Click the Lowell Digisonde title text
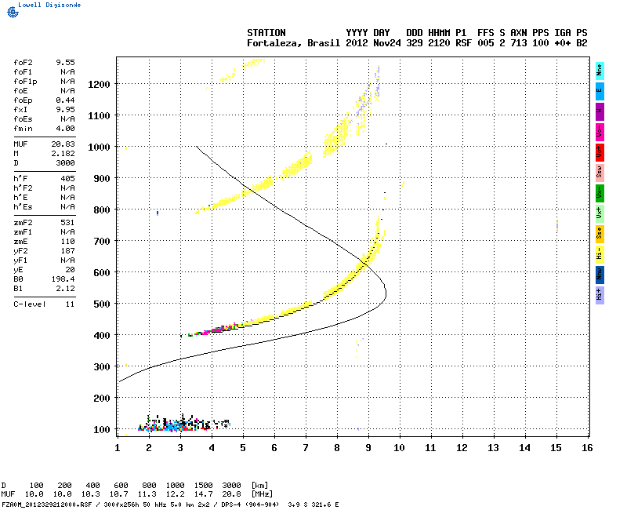627x510 pixels. point(49,5)
